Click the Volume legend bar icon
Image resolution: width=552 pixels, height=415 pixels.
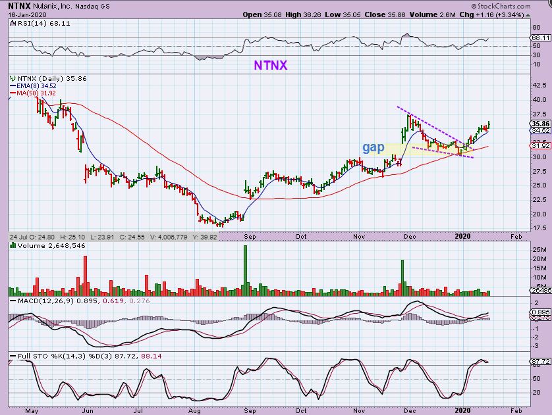click(13, 245)
